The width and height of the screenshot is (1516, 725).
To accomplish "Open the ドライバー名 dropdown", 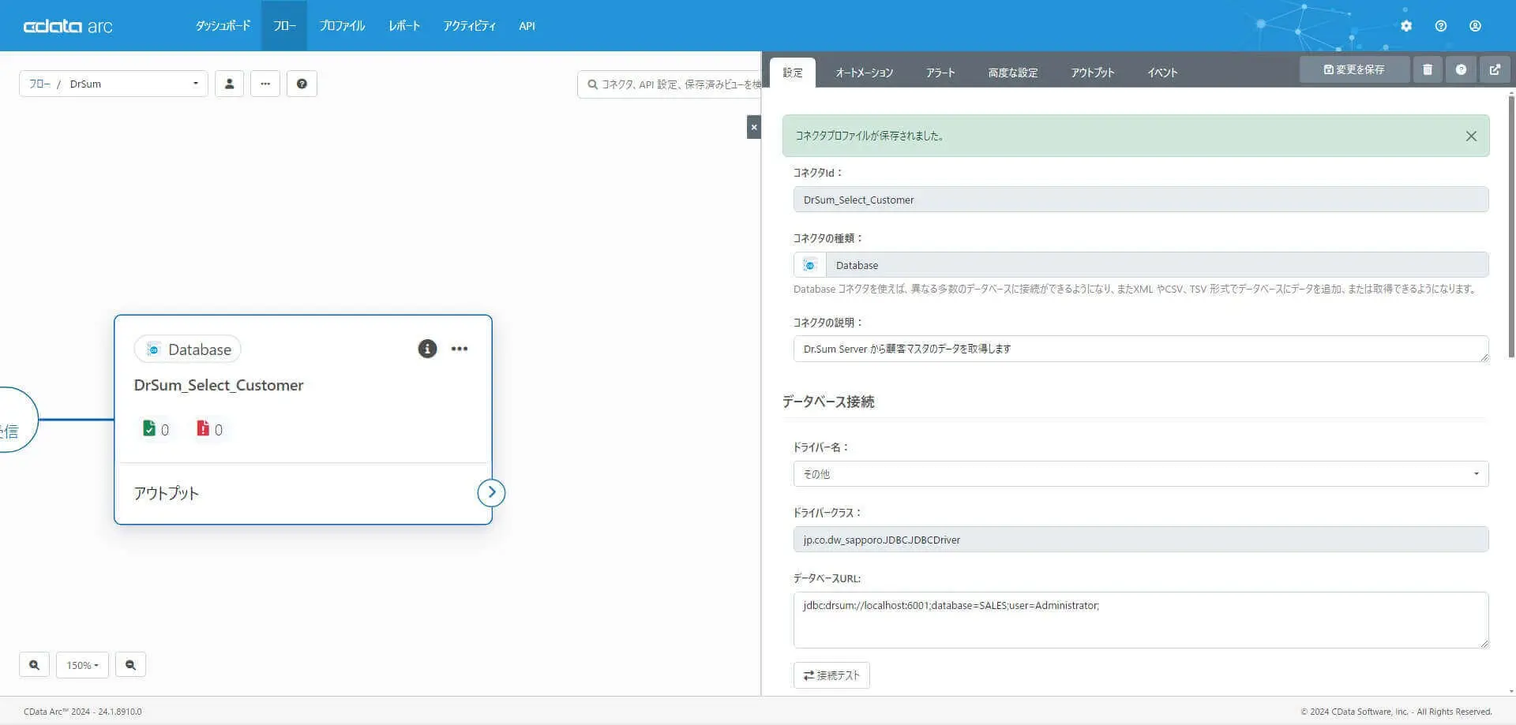I will [1141, 474].
